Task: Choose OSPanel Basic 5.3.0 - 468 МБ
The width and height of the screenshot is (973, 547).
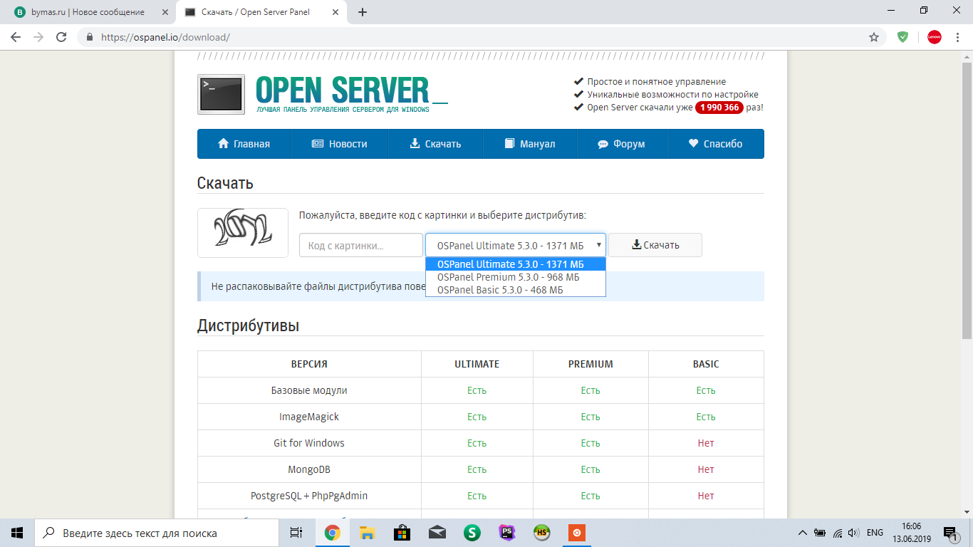Action: pos(516,290)
